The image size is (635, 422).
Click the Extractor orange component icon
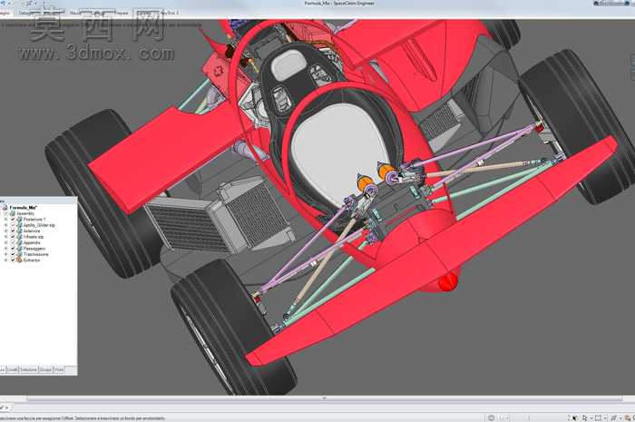(19, 260)
